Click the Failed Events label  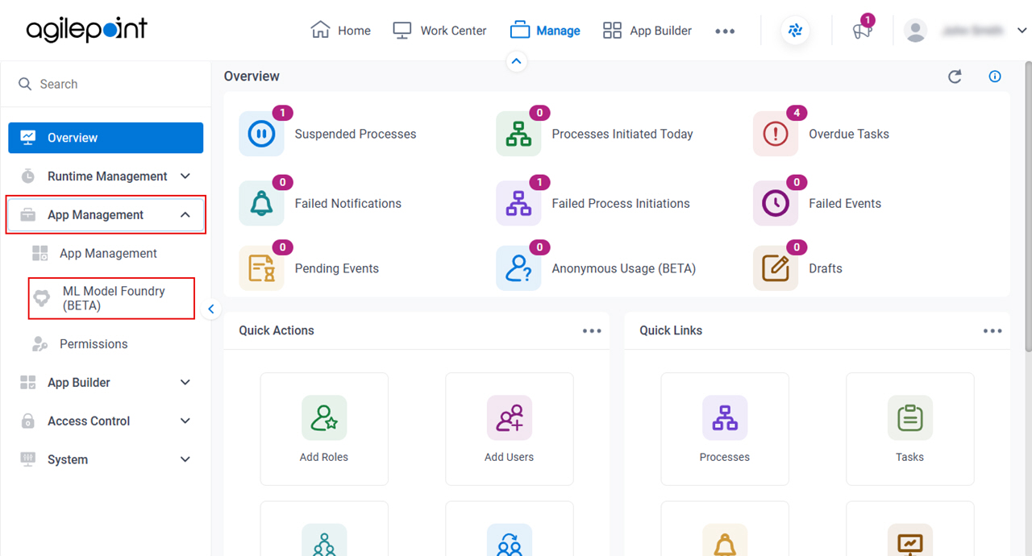(845, 204)
